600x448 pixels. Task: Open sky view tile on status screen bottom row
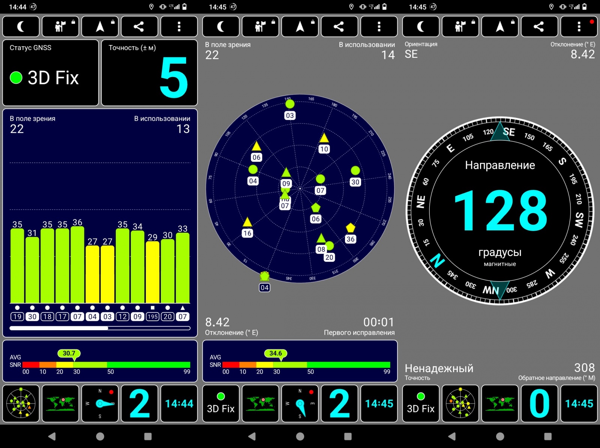click(x=21, y=403)
